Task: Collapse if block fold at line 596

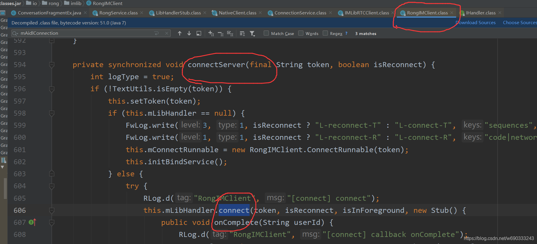Action: 52,89
